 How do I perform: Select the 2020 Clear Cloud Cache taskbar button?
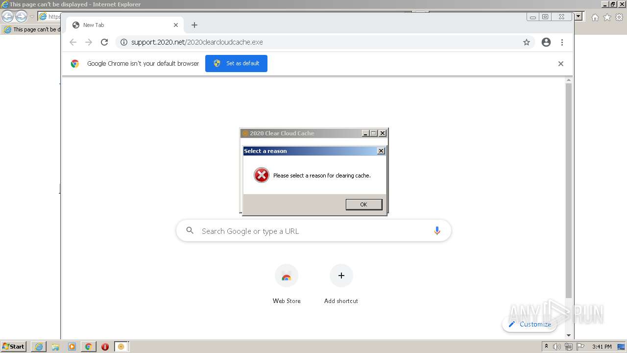pos(121,347)
